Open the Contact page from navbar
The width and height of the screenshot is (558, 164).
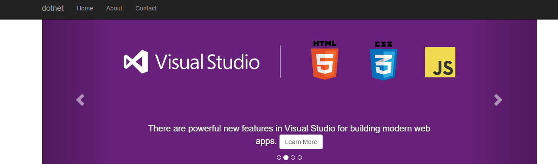pyautogui.click(x=146, y=8)
